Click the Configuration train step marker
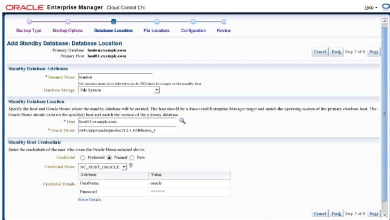This screenshot has height=220, width=390. (193, 22)
